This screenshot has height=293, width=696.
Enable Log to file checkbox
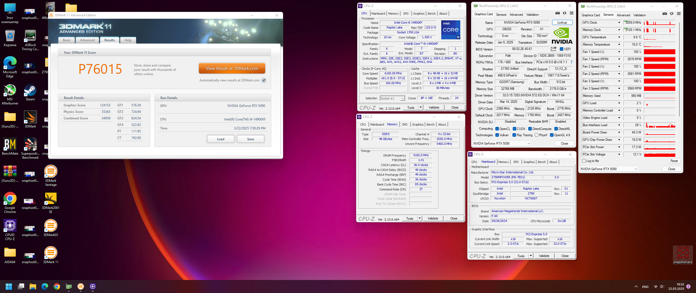584,161
